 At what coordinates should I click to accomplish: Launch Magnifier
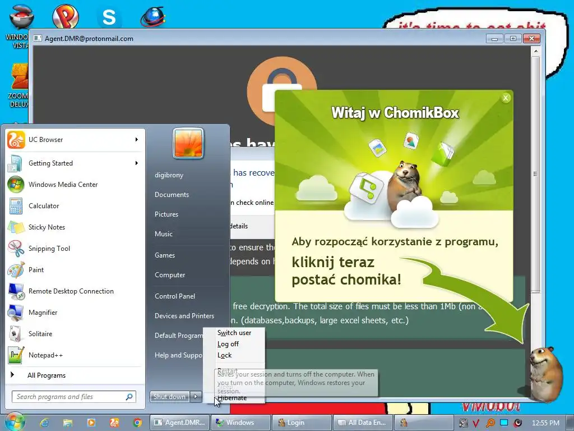75,312
